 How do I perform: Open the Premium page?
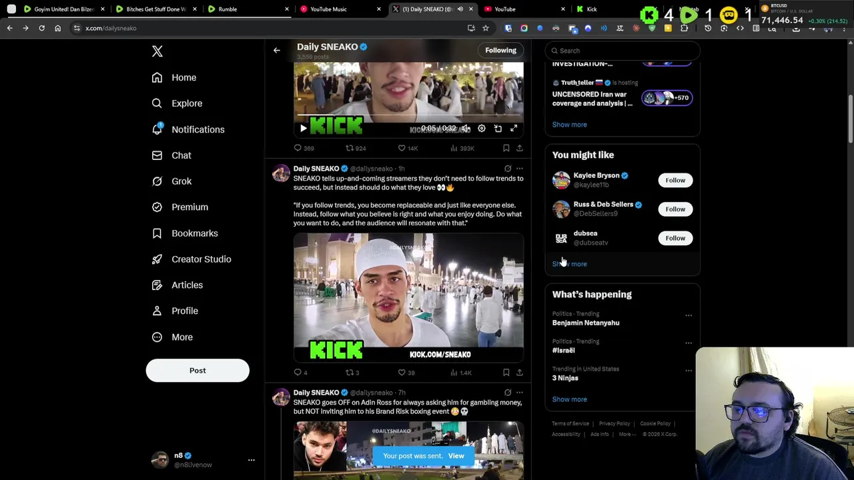coord(179,207)
